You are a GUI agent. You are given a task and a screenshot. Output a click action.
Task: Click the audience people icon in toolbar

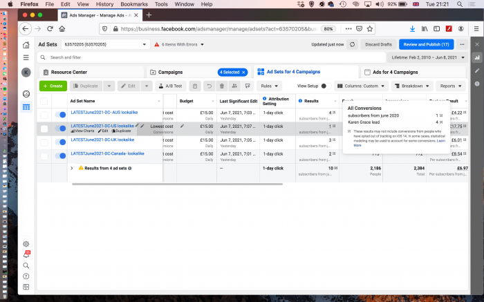[234, 86]
